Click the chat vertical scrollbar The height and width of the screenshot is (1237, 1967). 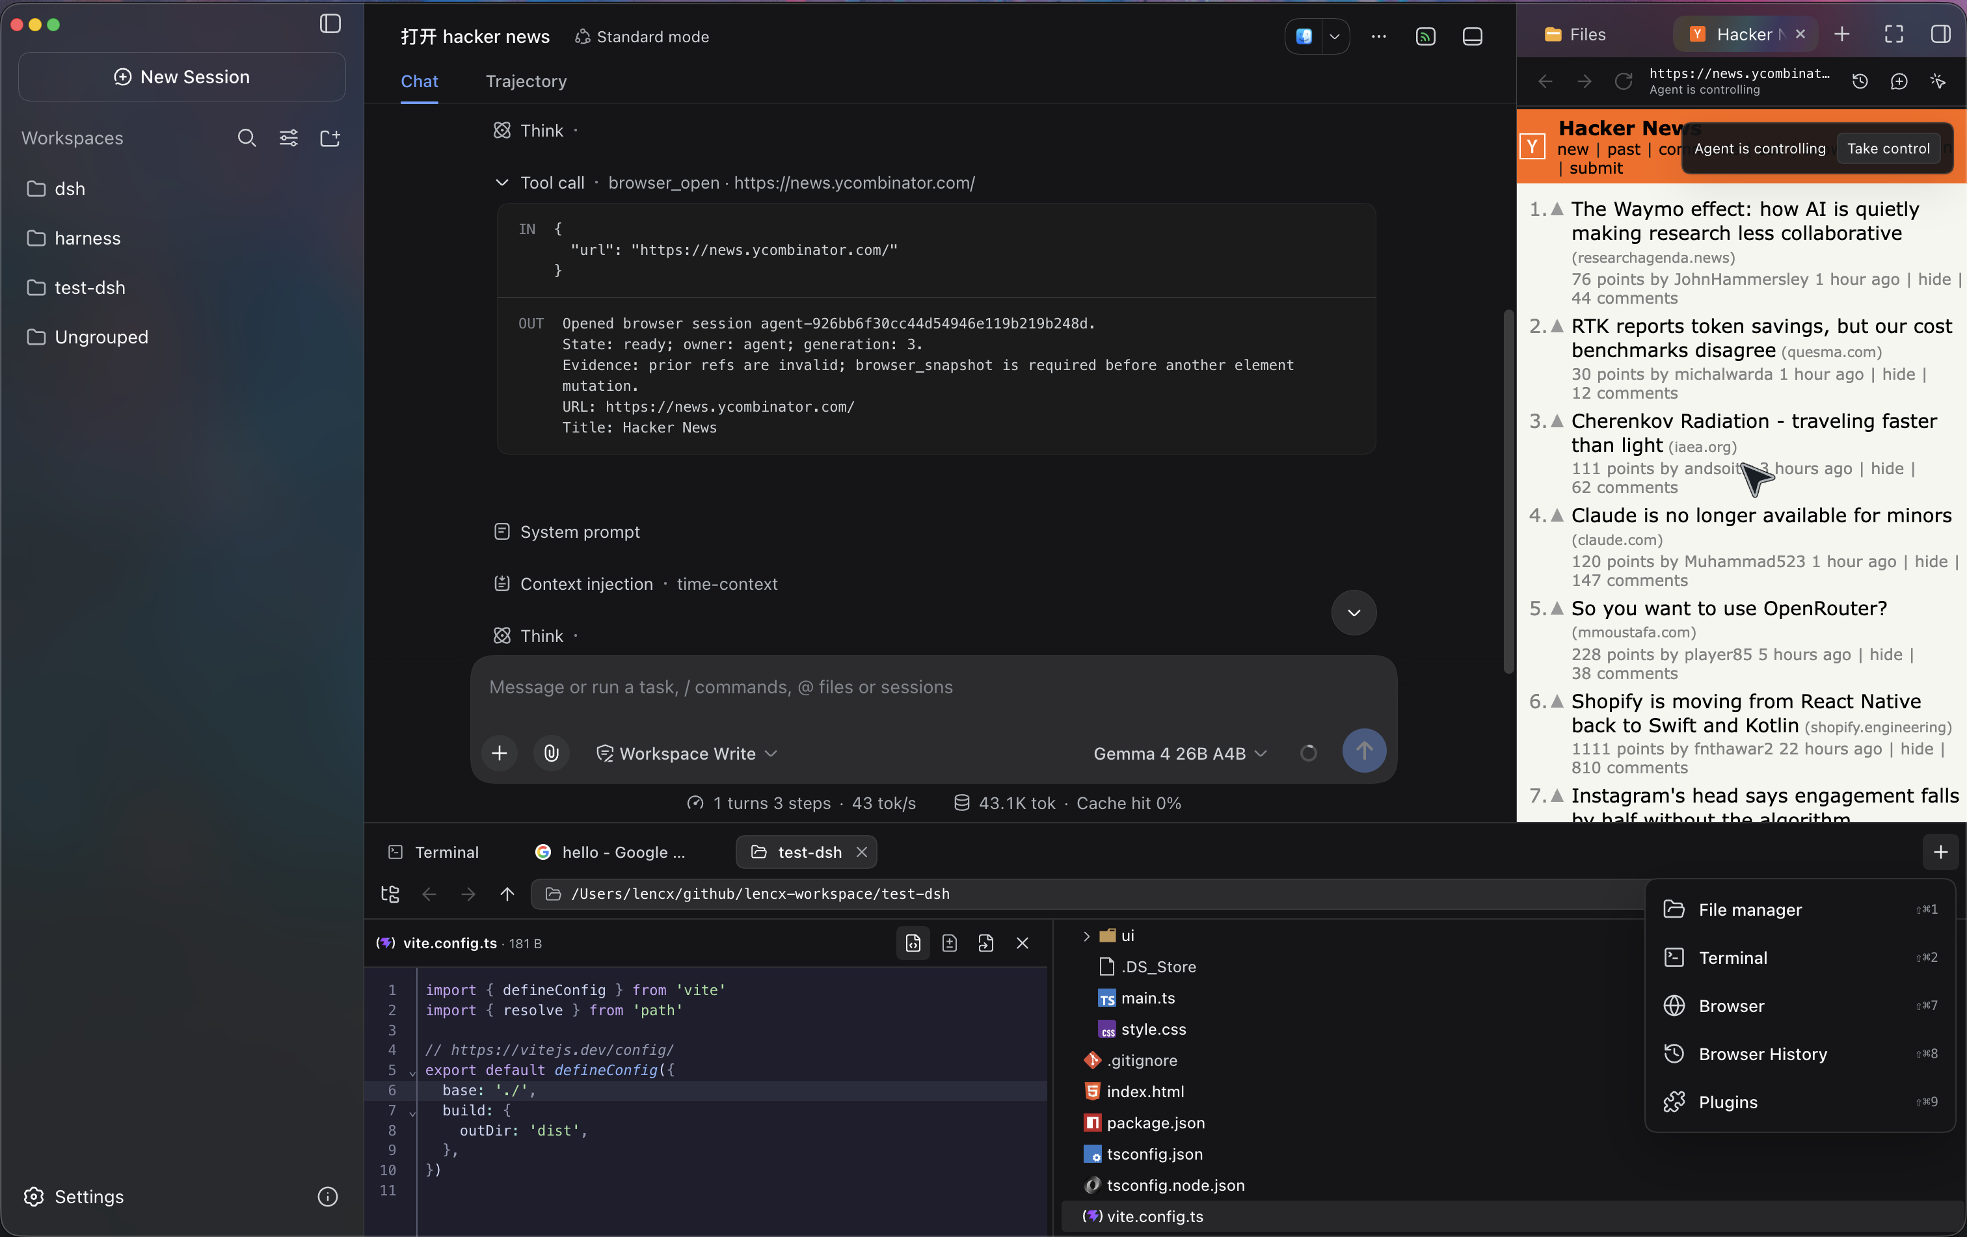point(1508,492)
